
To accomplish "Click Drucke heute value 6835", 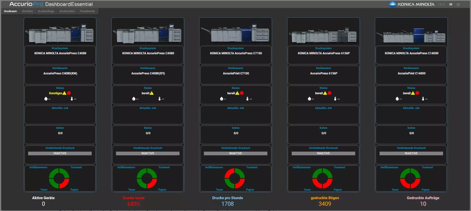I will pyautogui.click(x=134, y=204).
